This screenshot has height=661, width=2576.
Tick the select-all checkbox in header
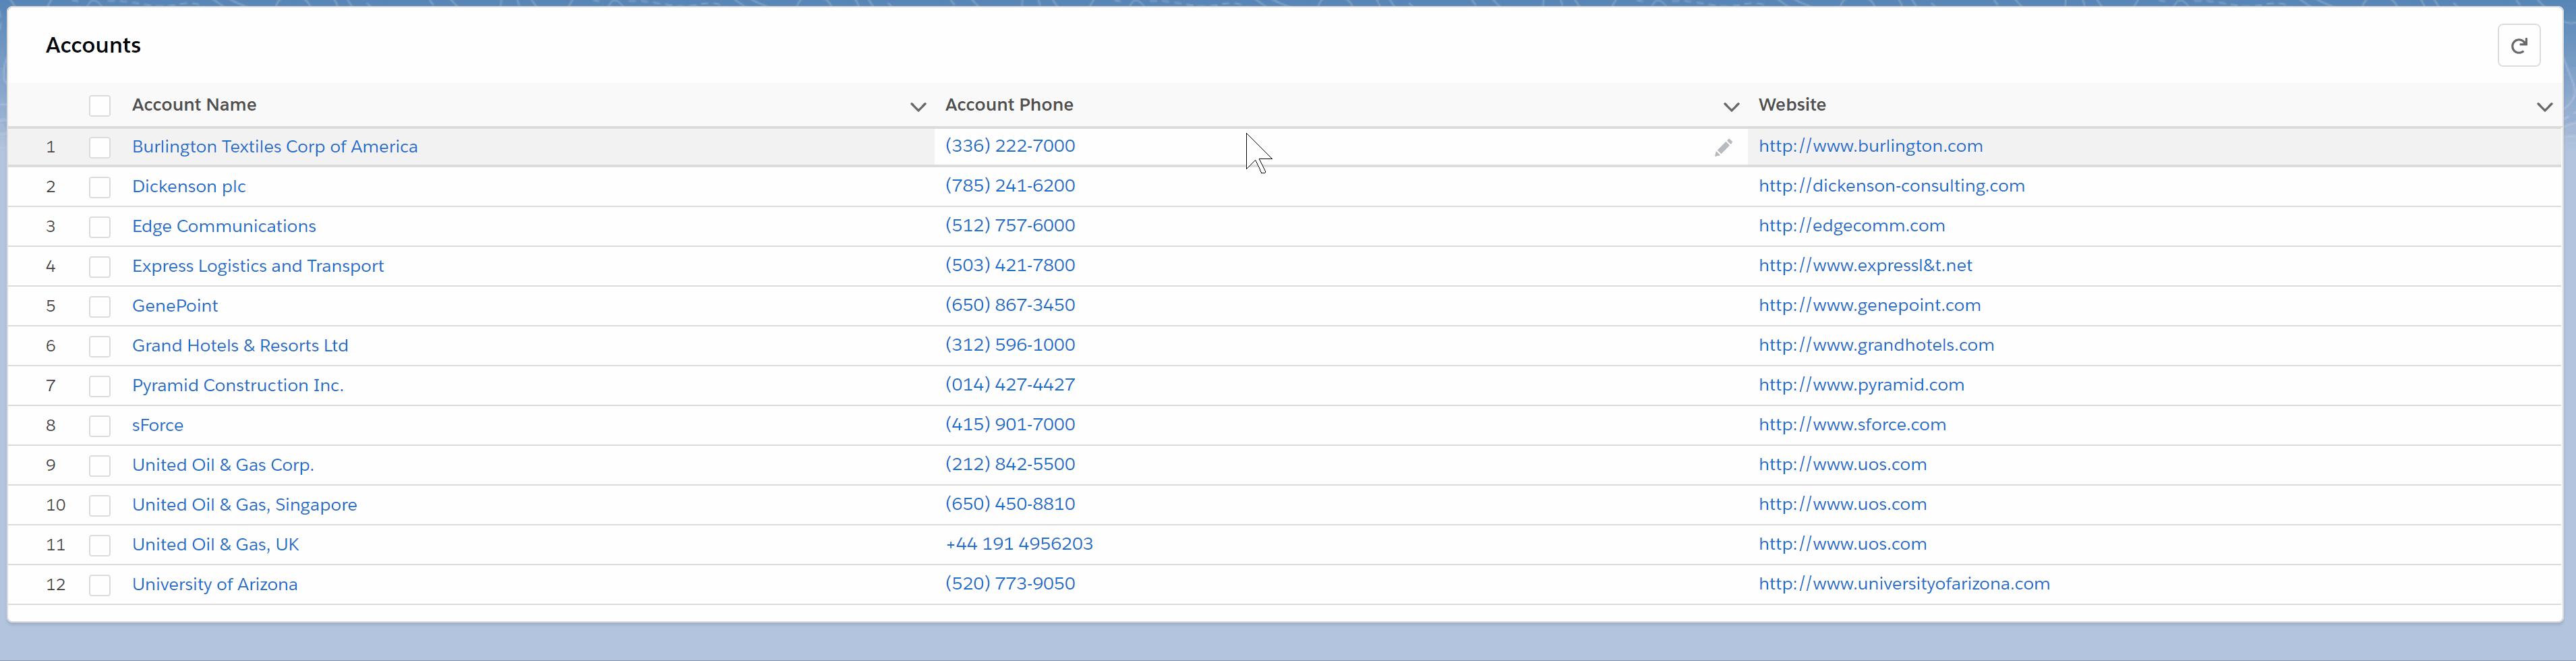(100, 106)
